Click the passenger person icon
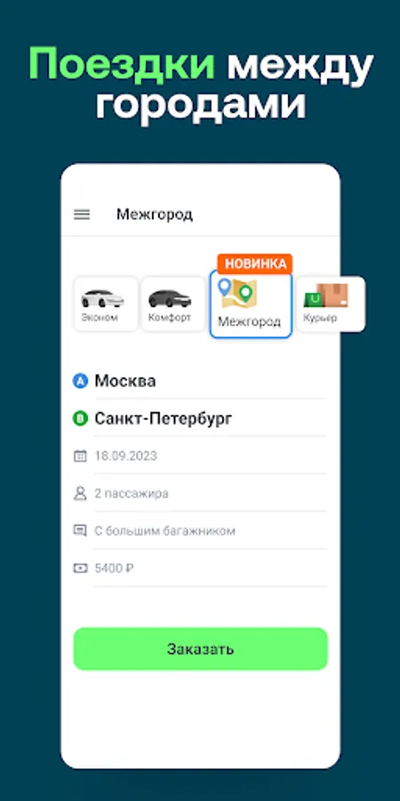400x801 pixels. (80, 493)
